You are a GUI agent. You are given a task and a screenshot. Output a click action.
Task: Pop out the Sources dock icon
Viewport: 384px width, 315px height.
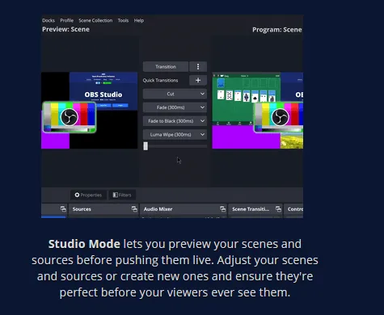tap(134, 209)
